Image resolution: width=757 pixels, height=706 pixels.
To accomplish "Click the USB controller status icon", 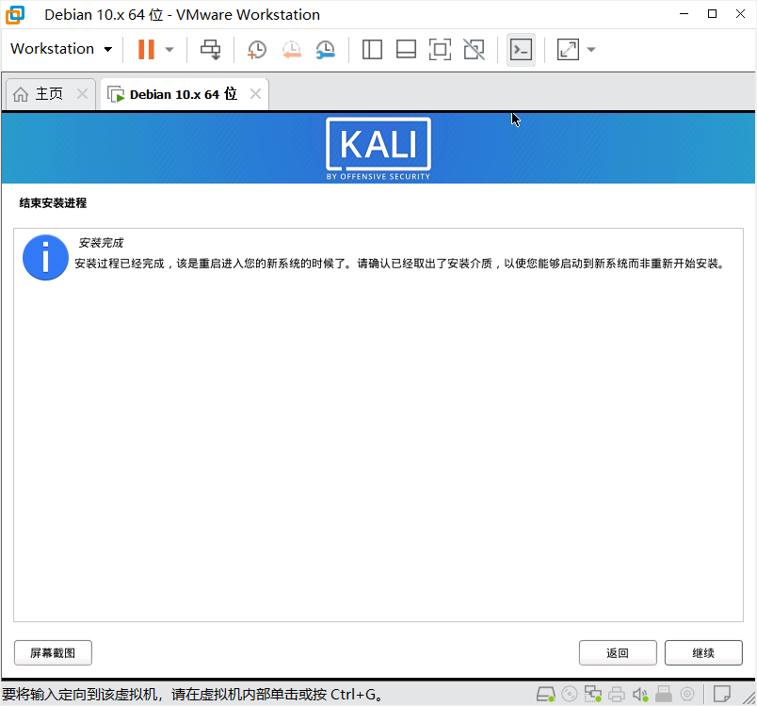I will click(x=664, y=695).
